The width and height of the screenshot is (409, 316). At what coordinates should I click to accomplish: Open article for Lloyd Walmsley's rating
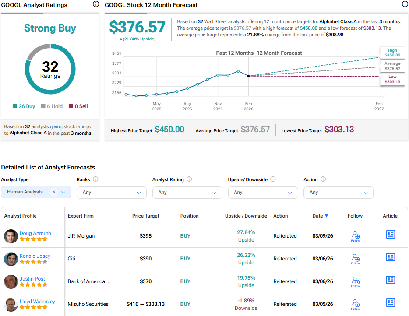391,303
